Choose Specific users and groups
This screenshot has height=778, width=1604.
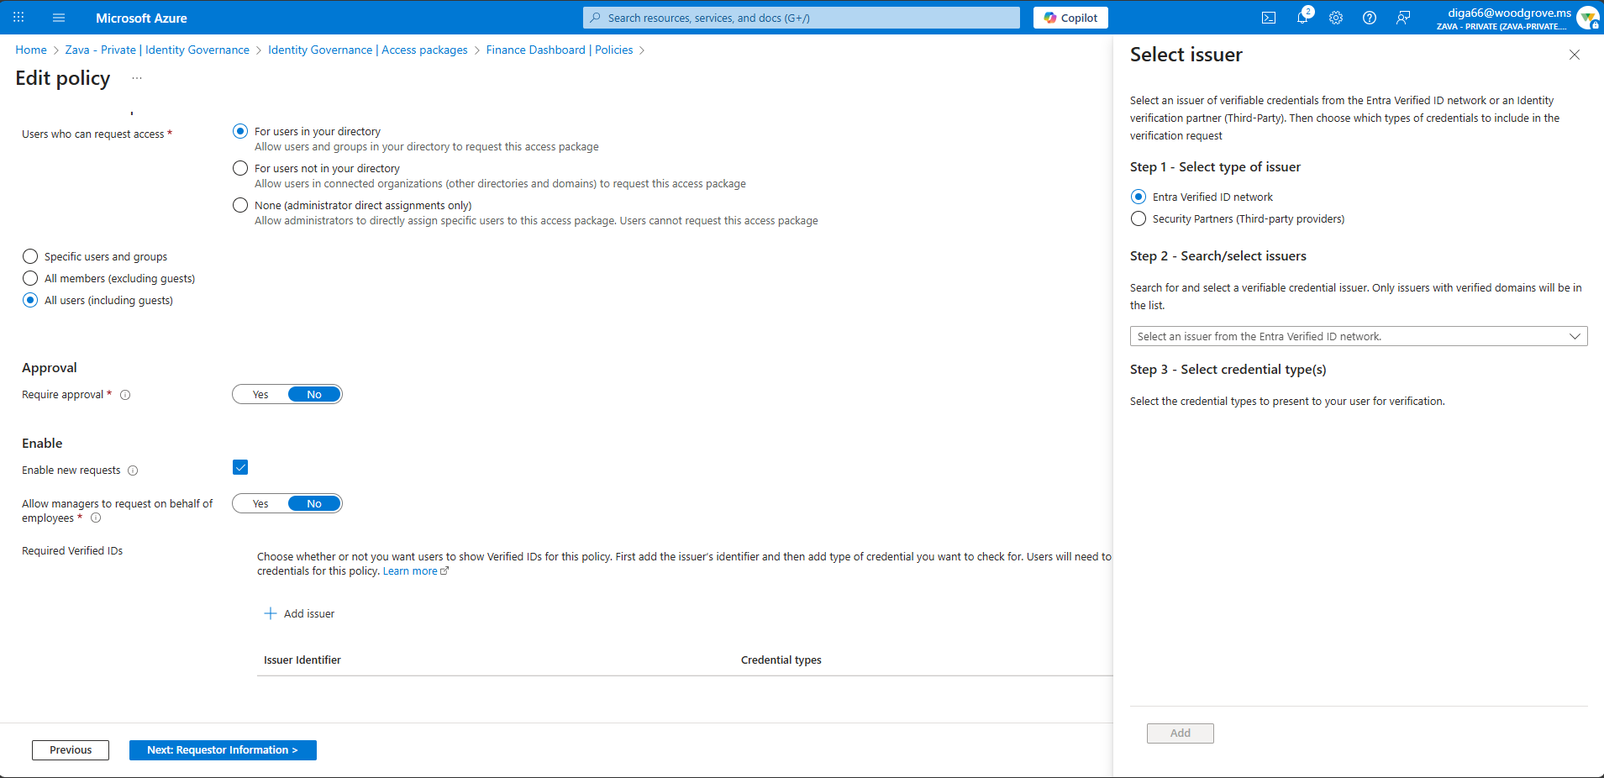pyautogui.click(x=30, y=256)
